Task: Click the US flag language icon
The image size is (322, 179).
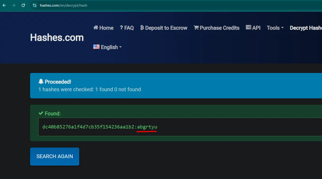Action: click(96, 47)
